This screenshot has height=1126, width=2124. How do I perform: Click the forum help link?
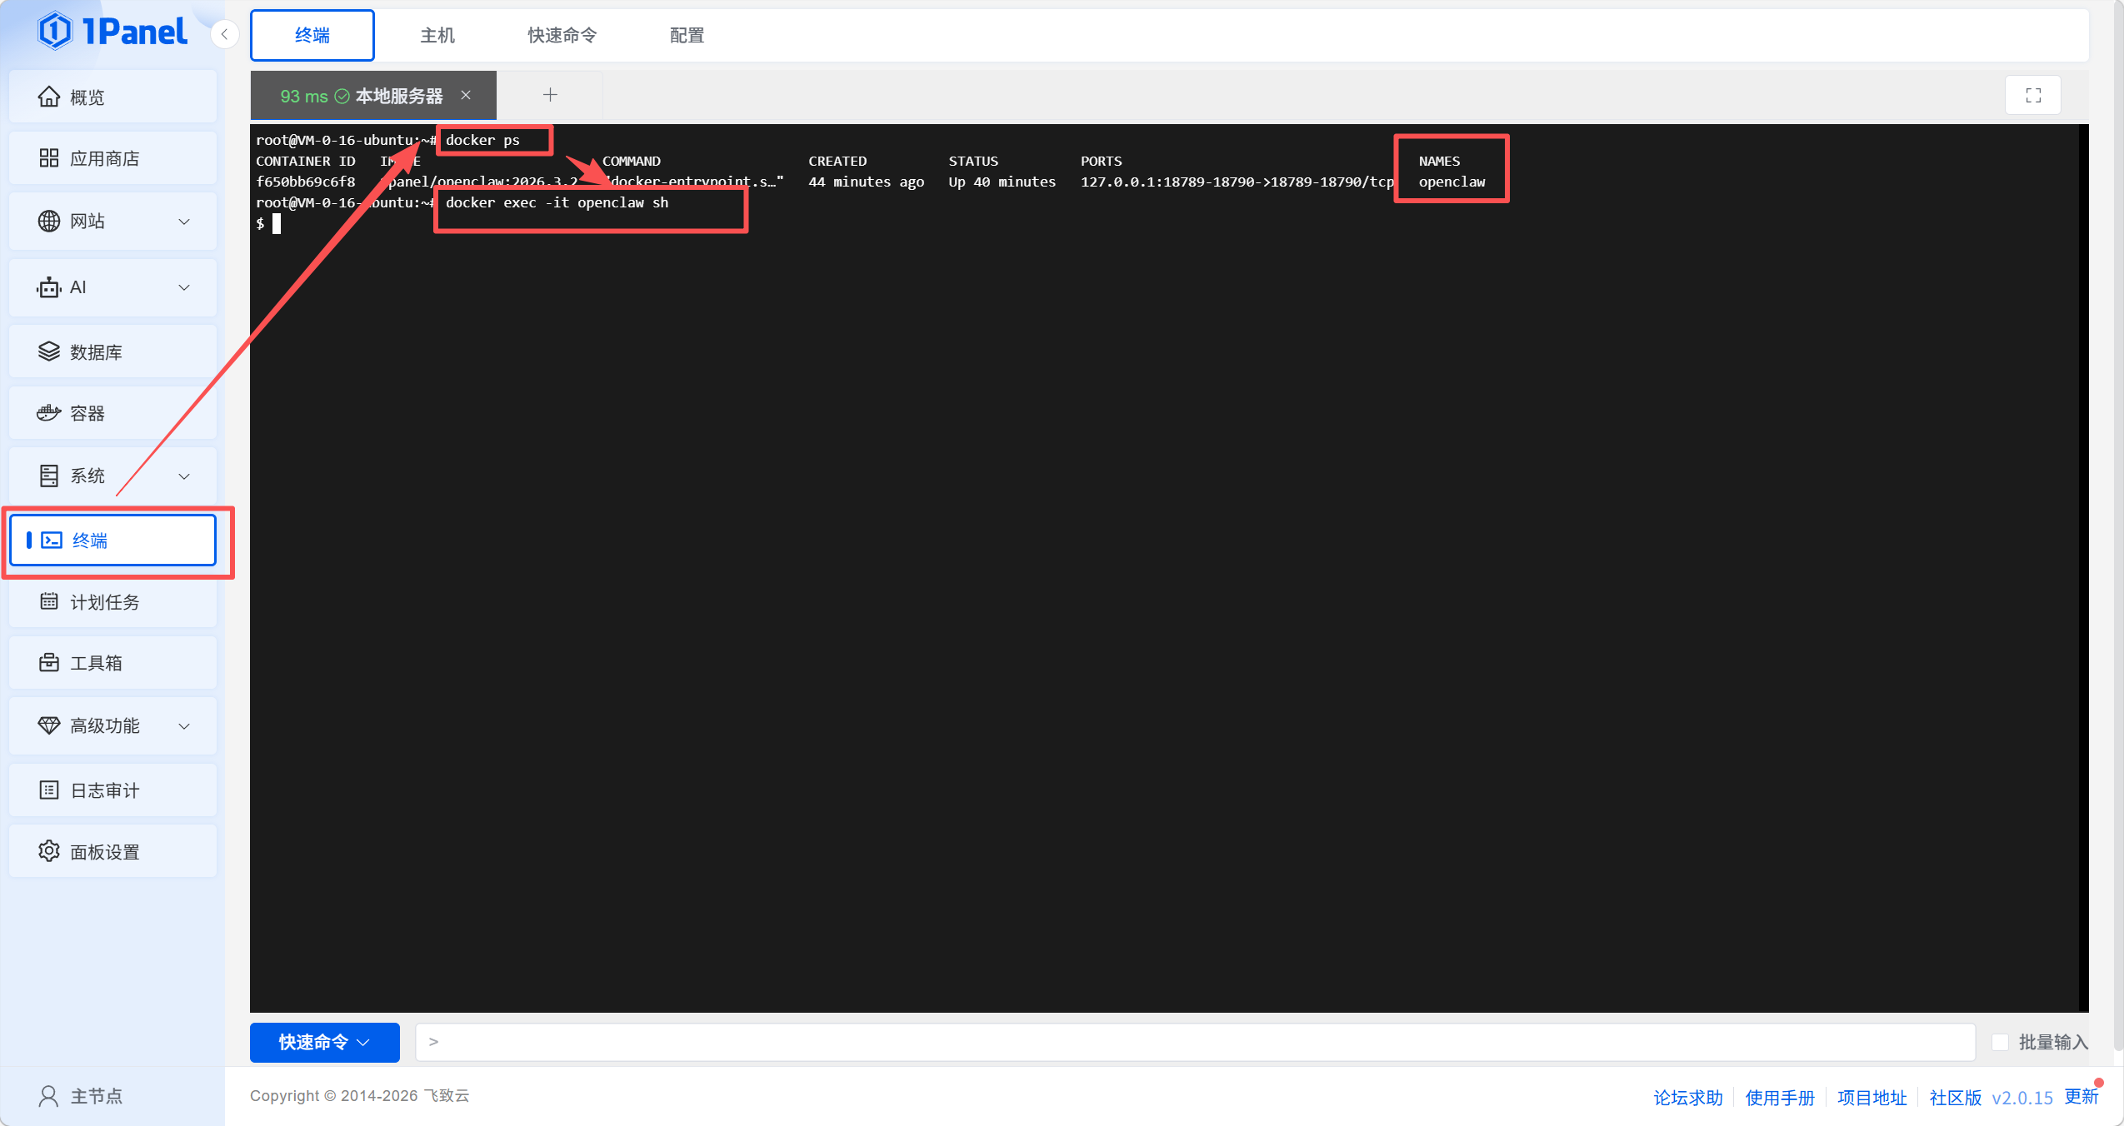coord(1687,1098)
